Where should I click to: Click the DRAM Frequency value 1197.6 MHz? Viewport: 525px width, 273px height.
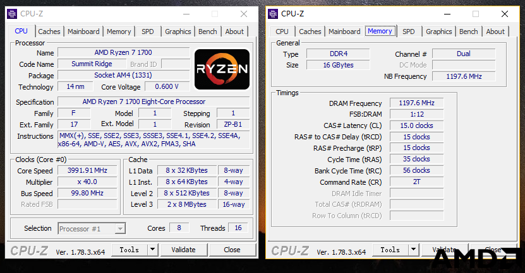417,103
